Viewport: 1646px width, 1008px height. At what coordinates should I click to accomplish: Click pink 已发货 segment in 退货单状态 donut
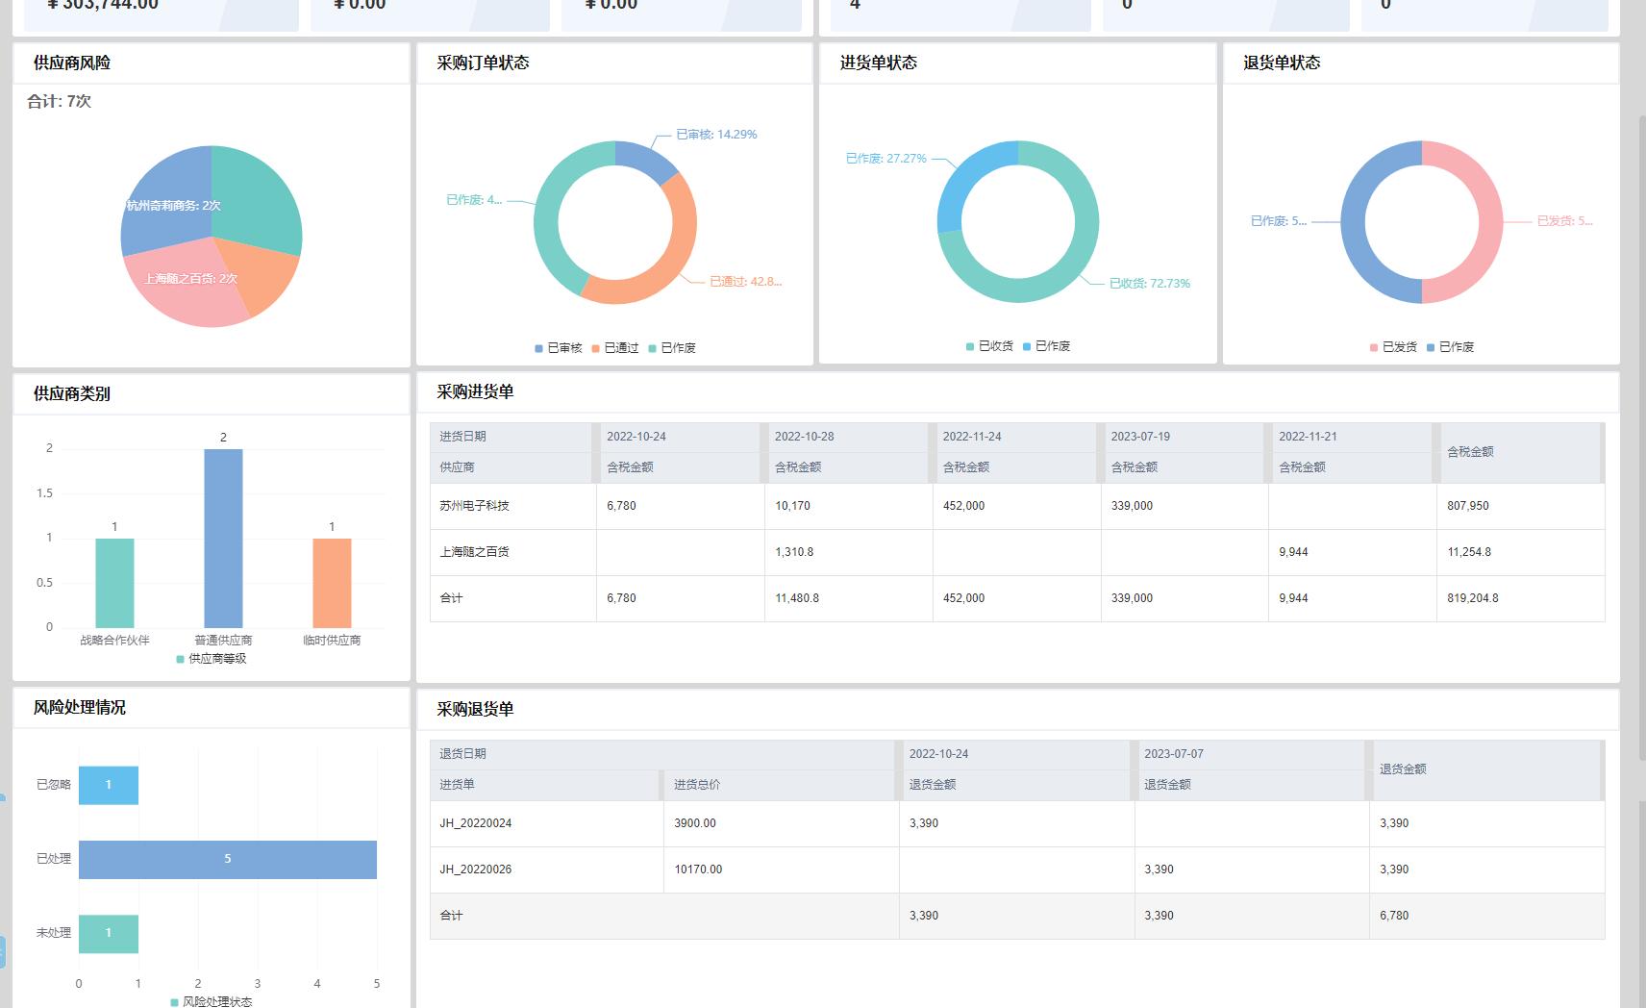click(1489, 221)
